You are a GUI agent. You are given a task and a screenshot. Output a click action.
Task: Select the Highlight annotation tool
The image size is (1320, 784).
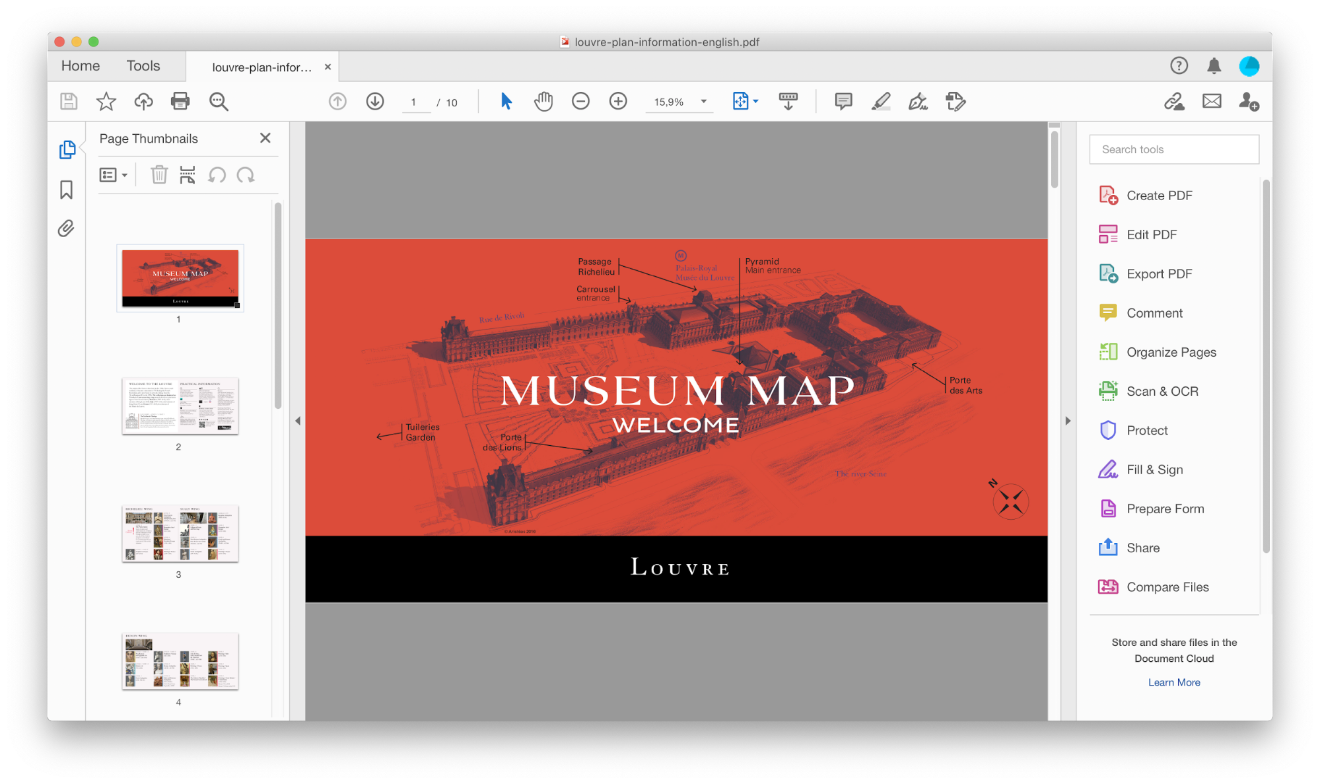(880, 101)
